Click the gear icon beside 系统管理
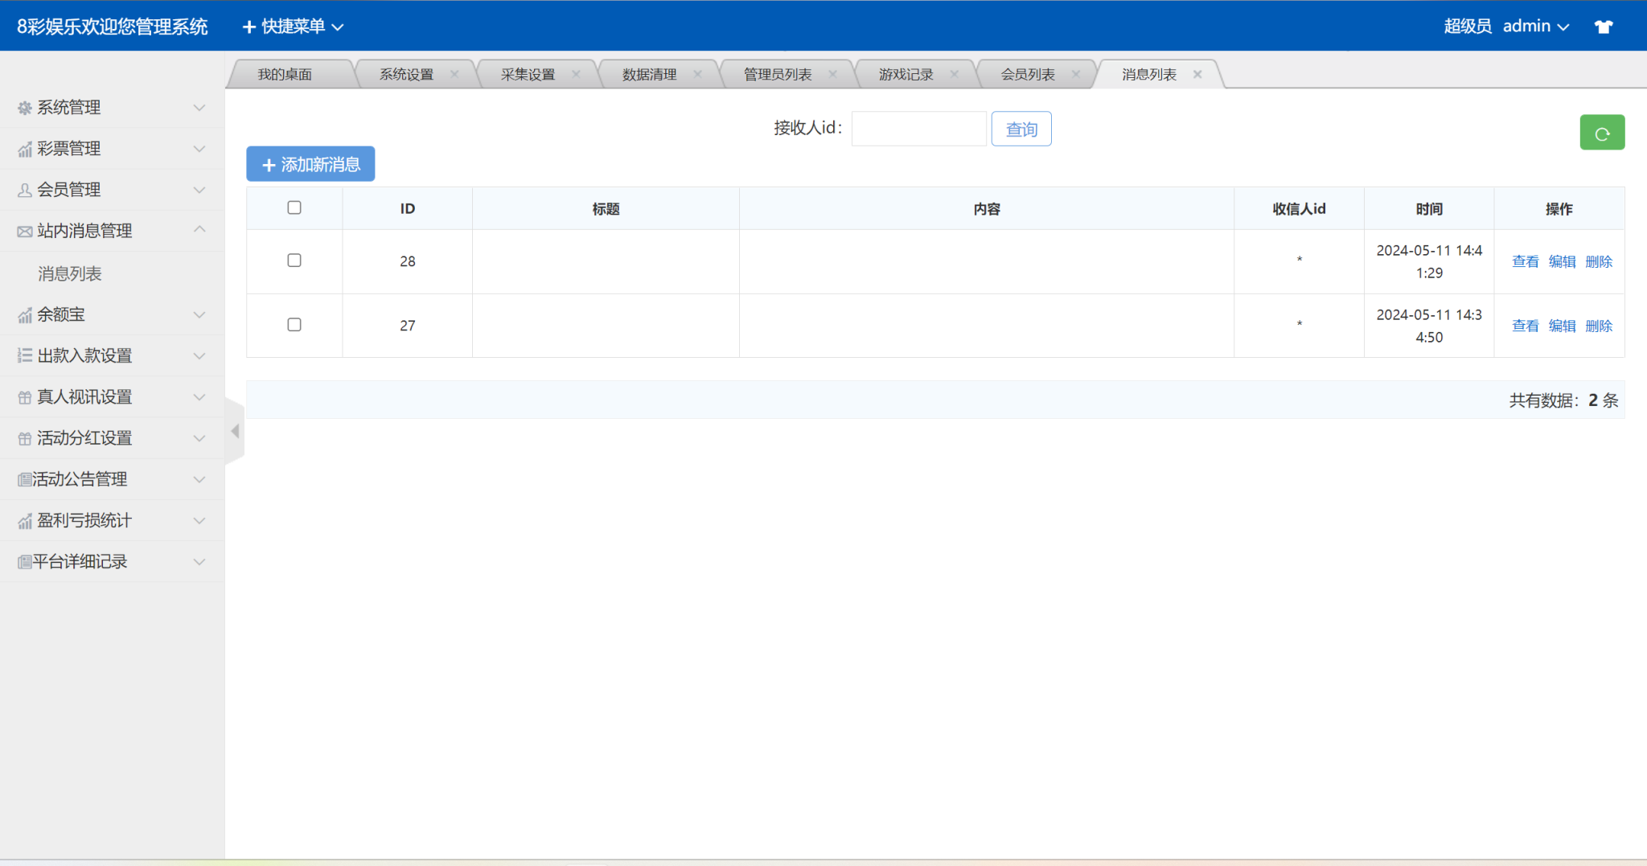 click(x=25, y=108)
